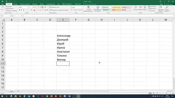175x98 pixels.
Task: Apply the Хороший cell style
Action: coord(107,10)
